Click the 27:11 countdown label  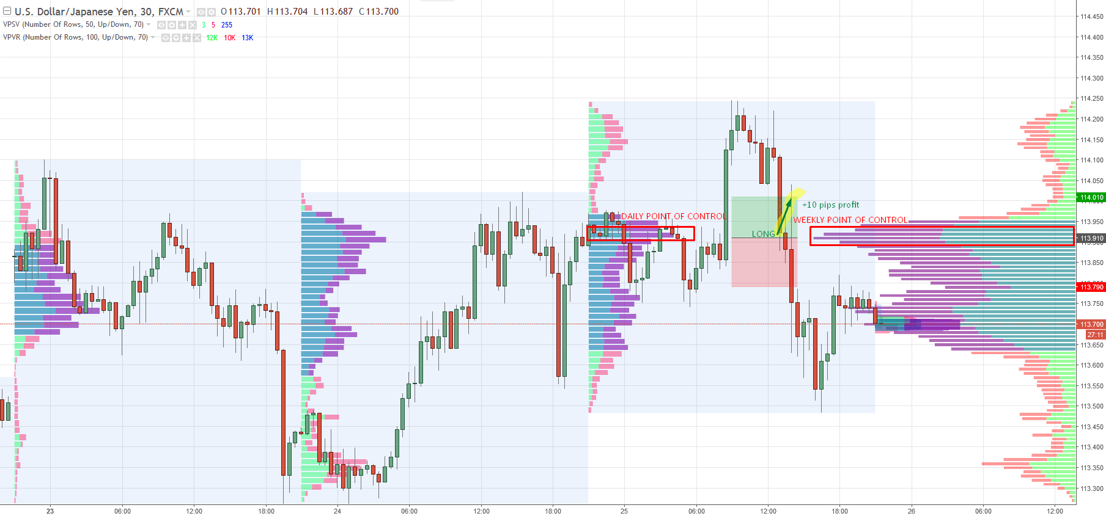click(1095, 335)
